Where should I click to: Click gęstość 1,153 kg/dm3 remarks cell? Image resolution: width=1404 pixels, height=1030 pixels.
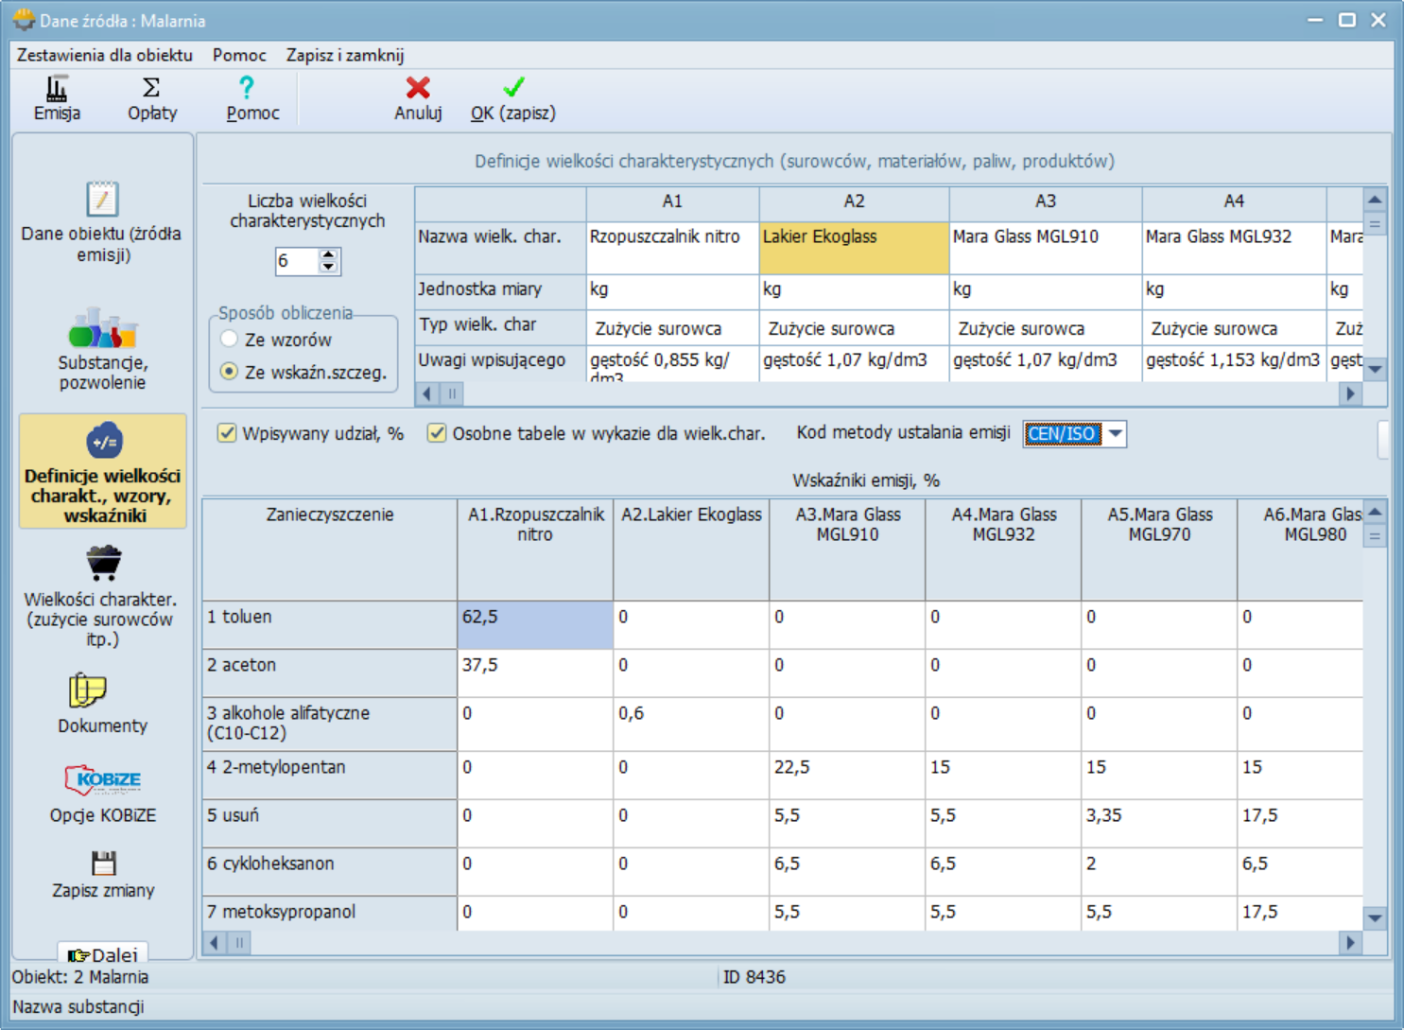[1234, 364]
